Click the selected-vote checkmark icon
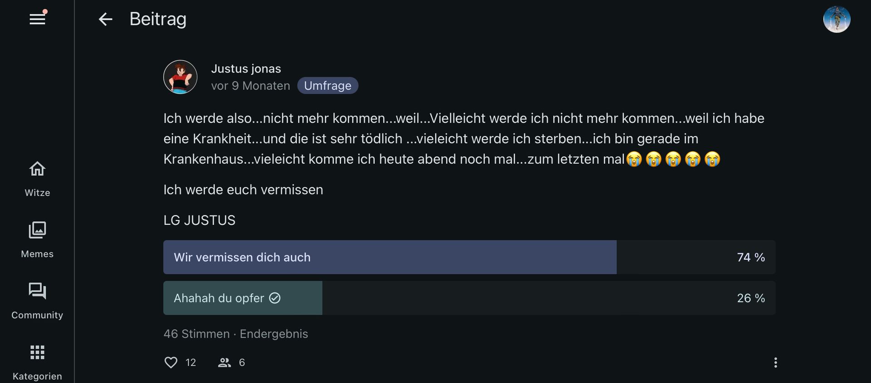Screen dimensions: 871x383 275,298
